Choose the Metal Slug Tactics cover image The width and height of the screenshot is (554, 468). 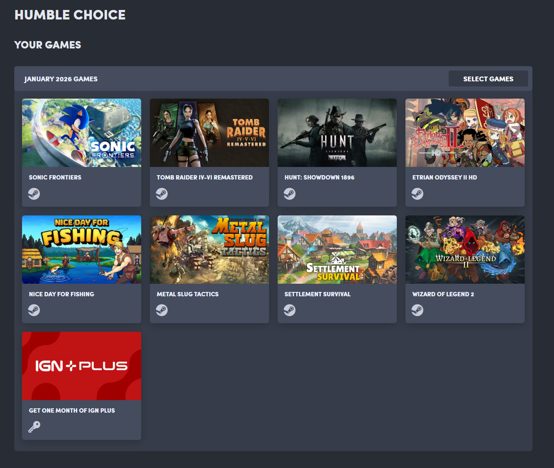click(209, 250)
